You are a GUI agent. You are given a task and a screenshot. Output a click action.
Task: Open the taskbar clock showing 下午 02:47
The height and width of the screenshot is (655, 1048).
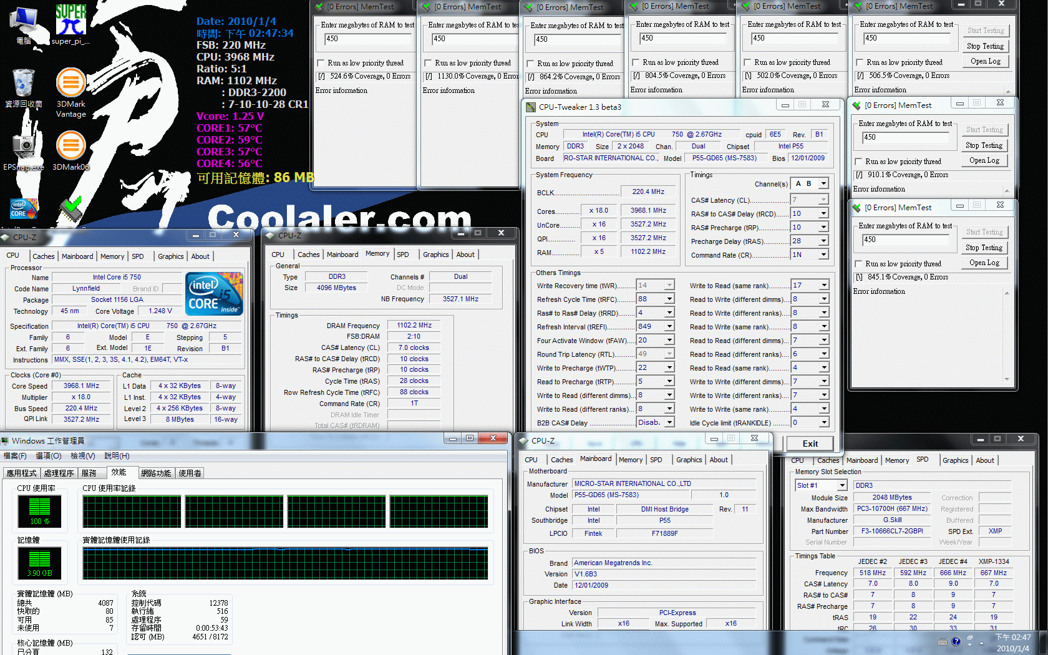pos(1013,643)
